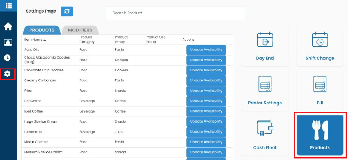Open the table service bell icon in sidebar
The height and width of the screenshot is (160, 348).
point(8,42)
